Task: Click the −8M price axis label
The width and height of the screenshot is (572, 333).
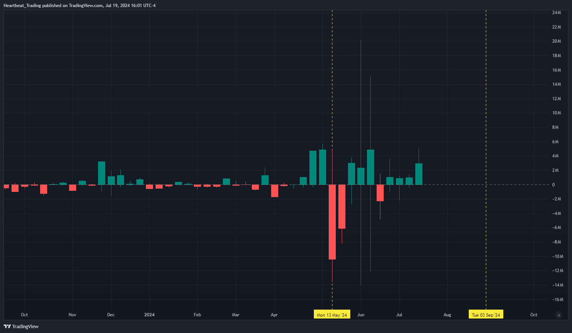Action: tap(556, 242)
